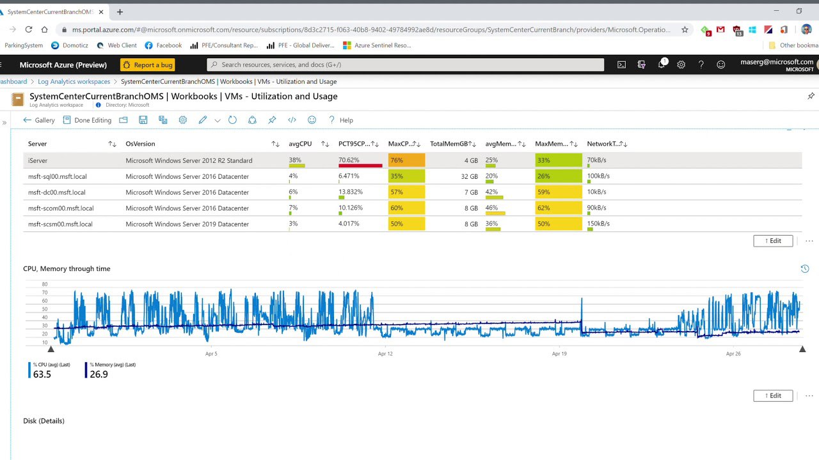Refresh the workbook with the circular arrow

[x=232, y=120]
